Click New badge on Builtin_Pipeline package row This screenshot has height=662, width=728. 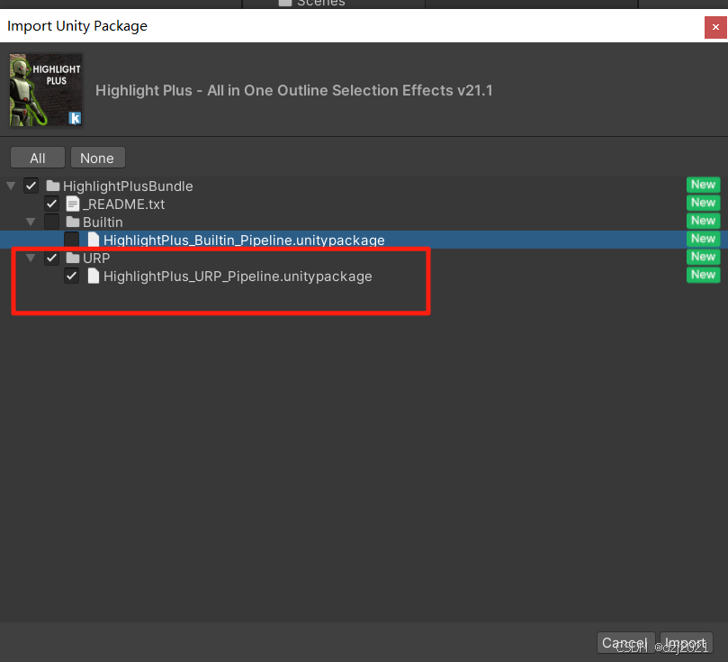coord(704,239)
